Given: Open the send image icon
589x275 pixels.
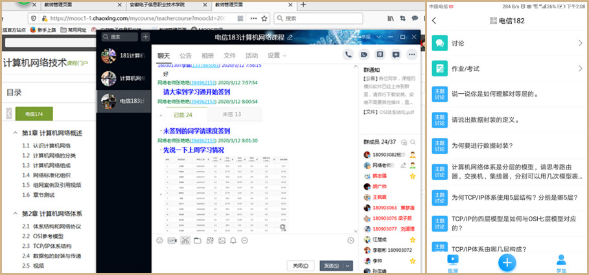Looking at the screenshot, I should (x=220, y=241).
